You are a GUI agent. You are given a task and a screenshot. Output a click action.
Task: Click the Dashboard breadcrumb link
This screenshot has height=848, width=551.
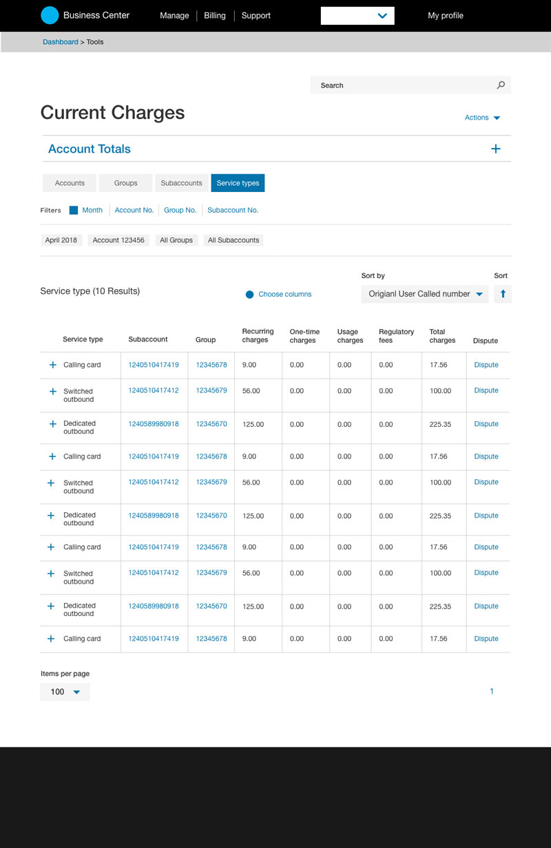click(x=61, y=42)
